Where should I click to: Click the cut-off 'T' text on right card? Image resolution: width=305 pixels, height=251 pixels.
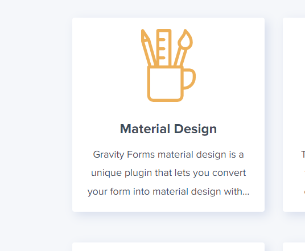point(303,154)
